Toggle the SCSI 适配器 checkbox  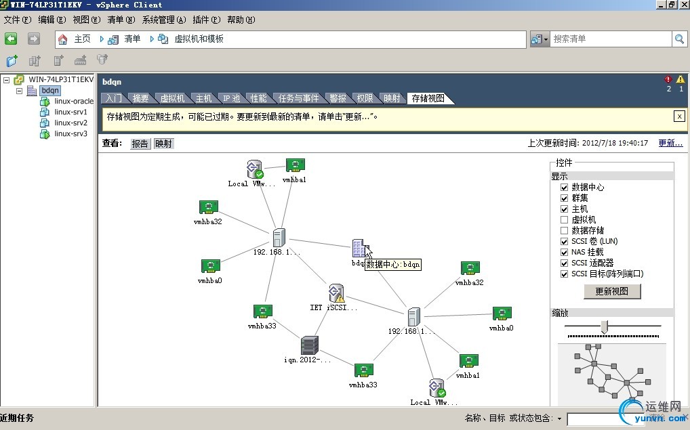[564, 263]
